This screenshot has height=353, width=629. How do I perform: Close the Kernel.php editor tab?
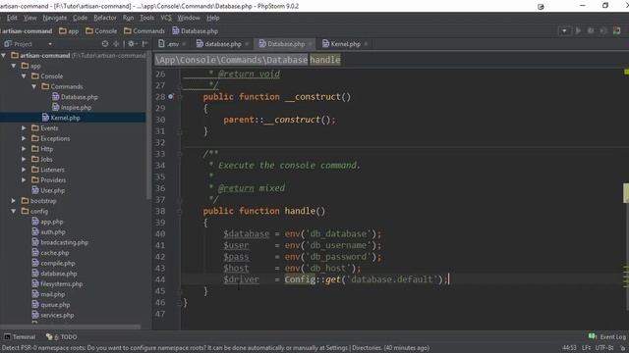click(366, 44)
